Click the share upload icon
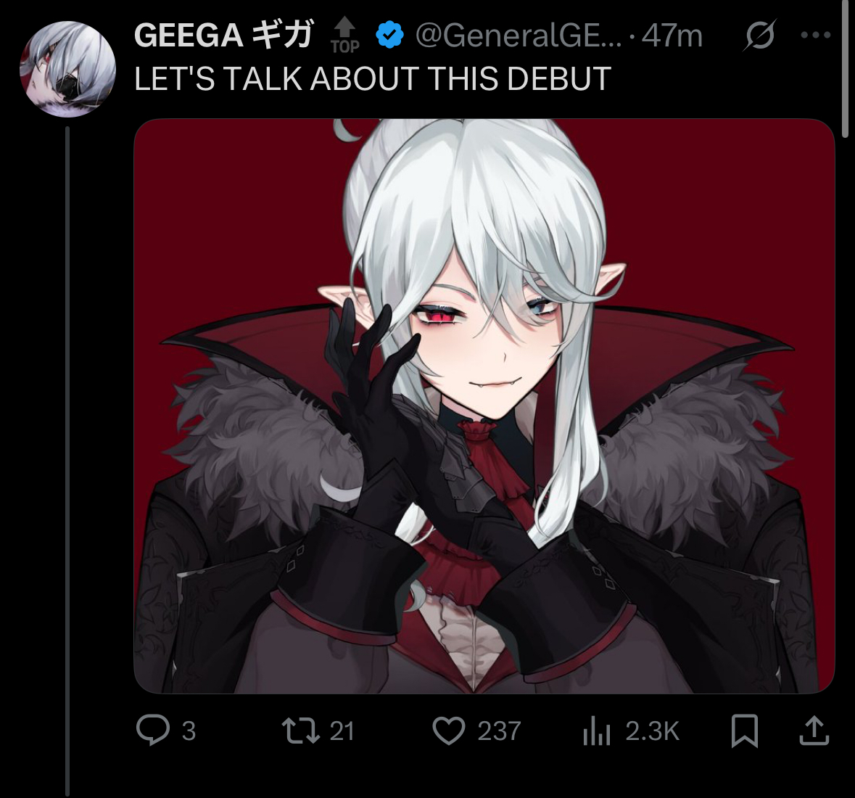855x798 pixels. [x=814, y=731]
